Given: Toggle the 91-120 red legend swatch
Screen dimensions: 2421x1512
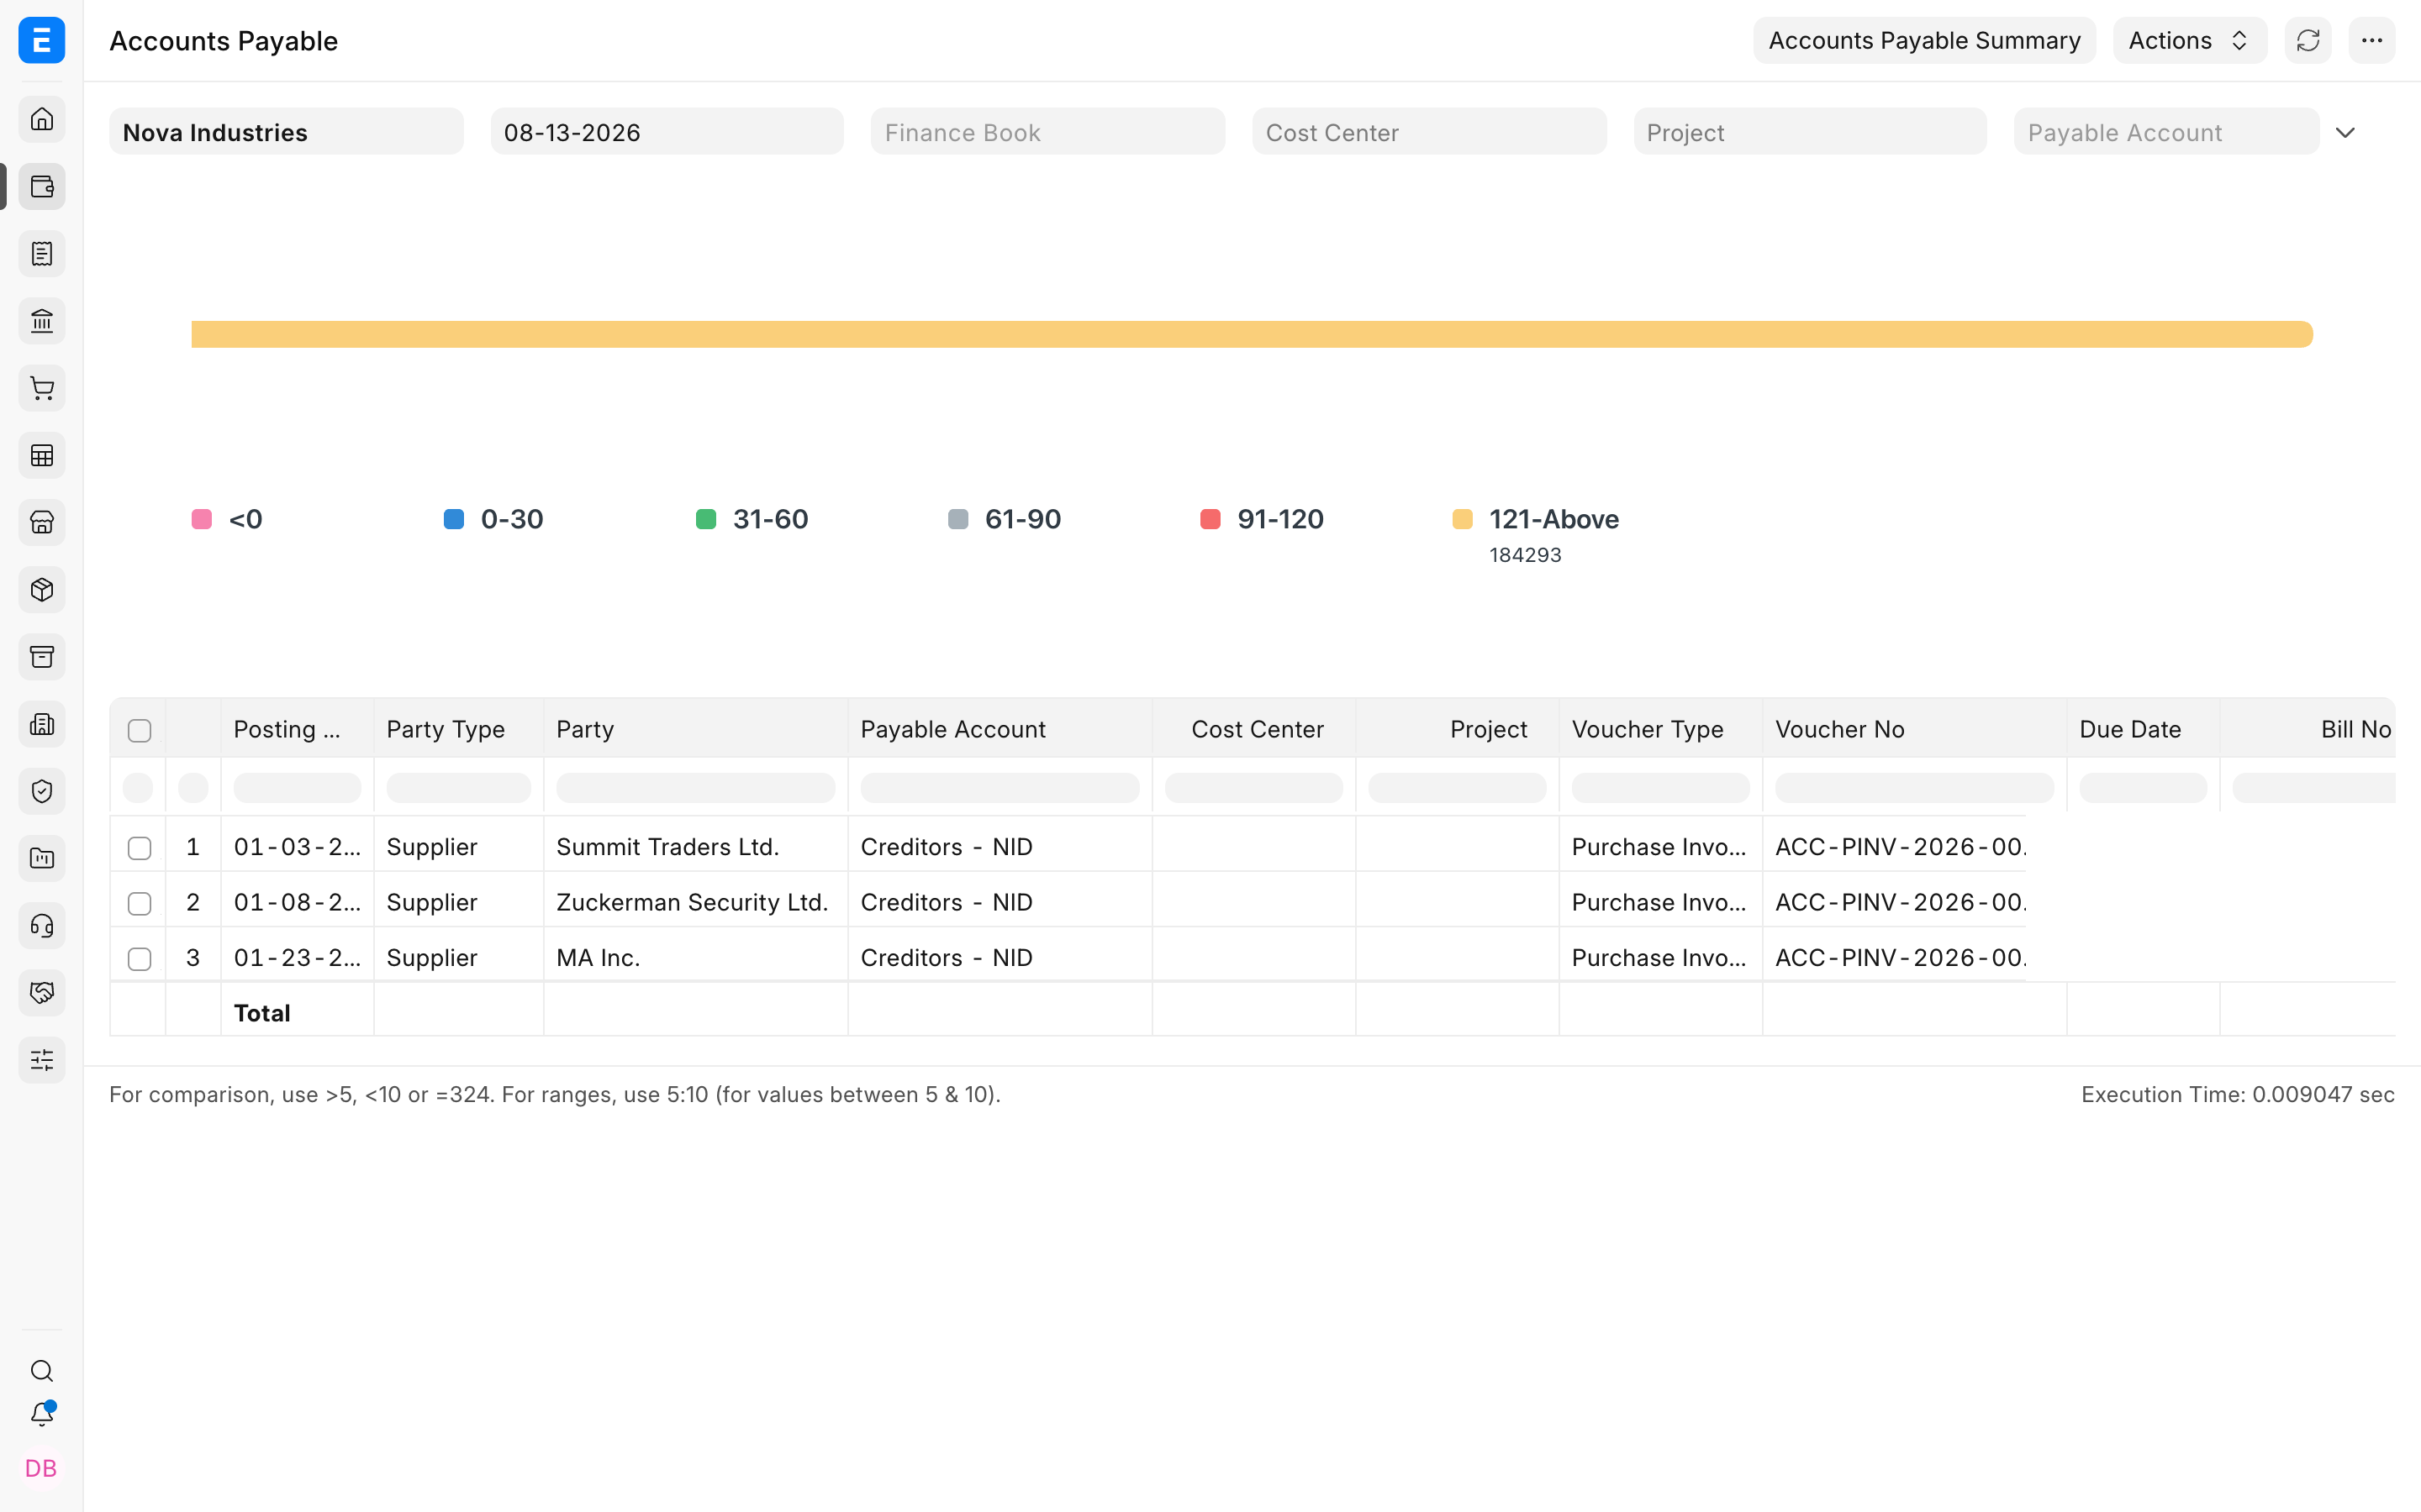Looking at the screenshot, I should pyautogui.click(x=1210, y=519).
